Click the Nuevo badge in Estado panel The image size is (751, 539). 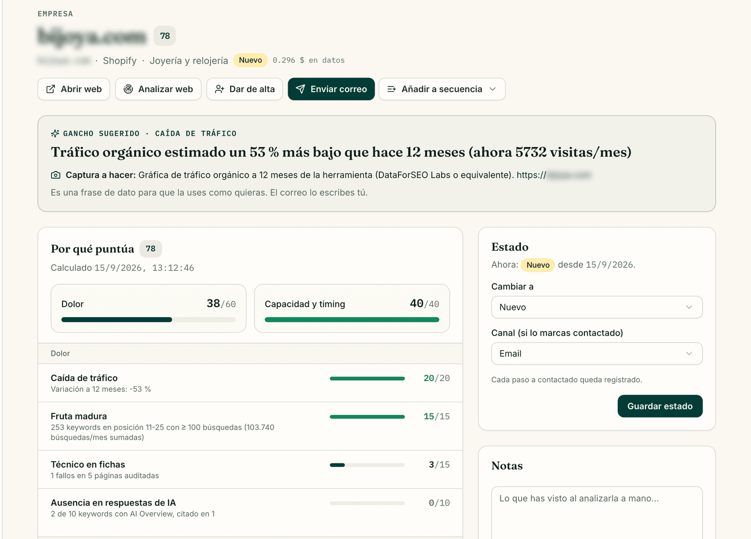tap(538, 265)
